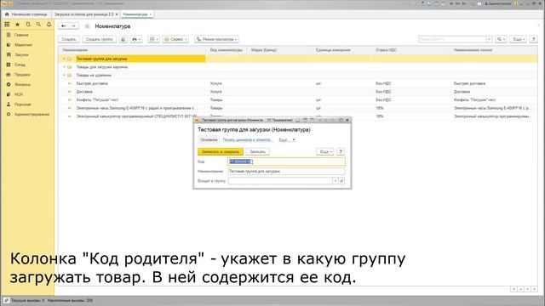The height and width of the screenshot is (306, 545).
Task: Open the Сервис dropdown
Action: click(x=175, y=39)
